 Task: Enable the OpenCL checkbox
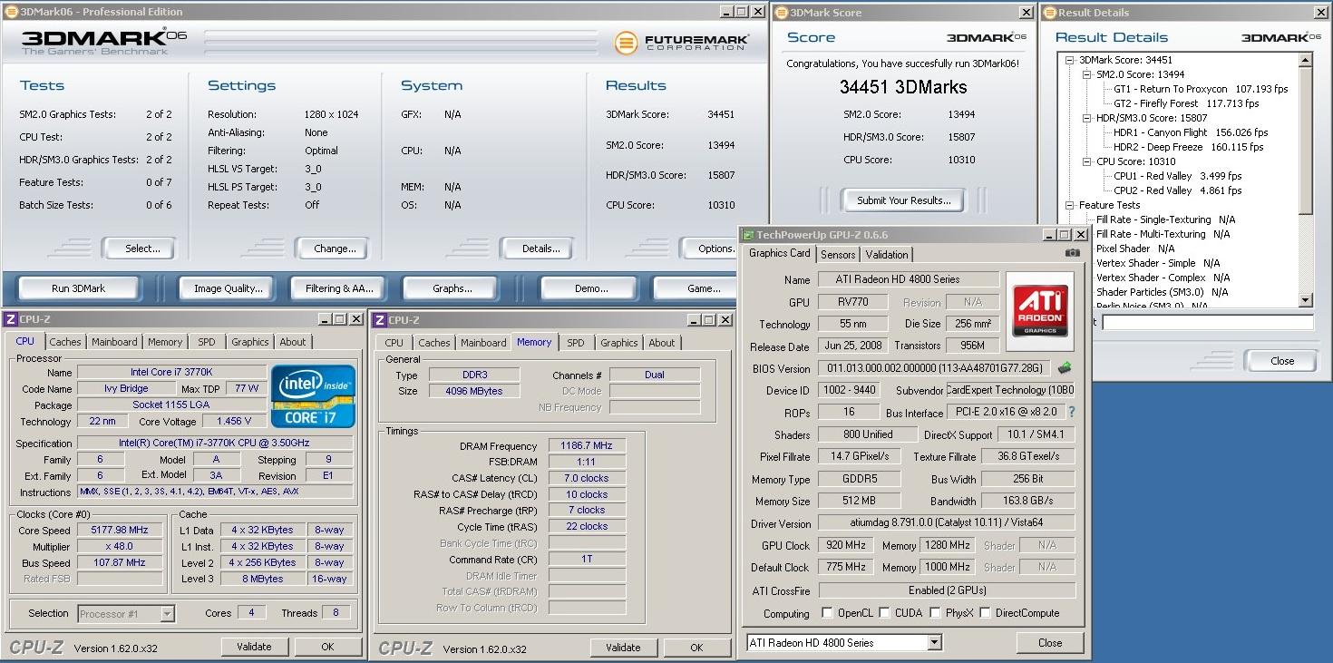click(826, 613)
